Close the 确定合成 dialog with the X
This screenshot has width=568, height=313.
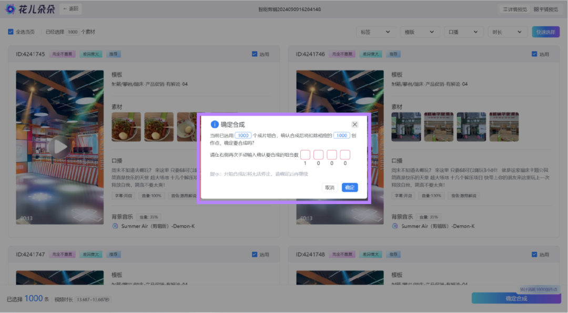pos(354,124)
